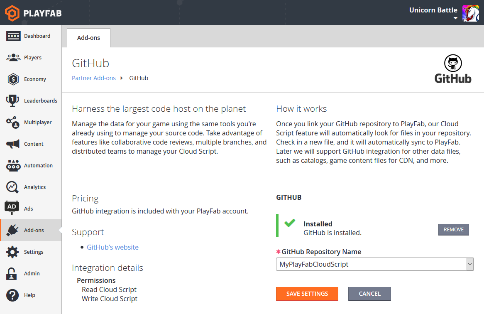Click the PlayFab logo icon
The image size is (484, 314).
click(x=12, y=13)
